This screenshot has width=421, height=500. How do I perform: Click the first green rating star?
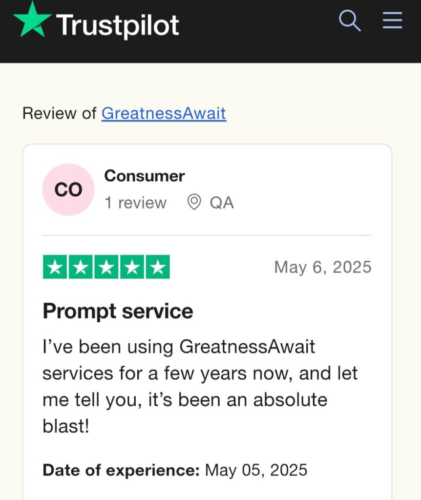(55, 267)
